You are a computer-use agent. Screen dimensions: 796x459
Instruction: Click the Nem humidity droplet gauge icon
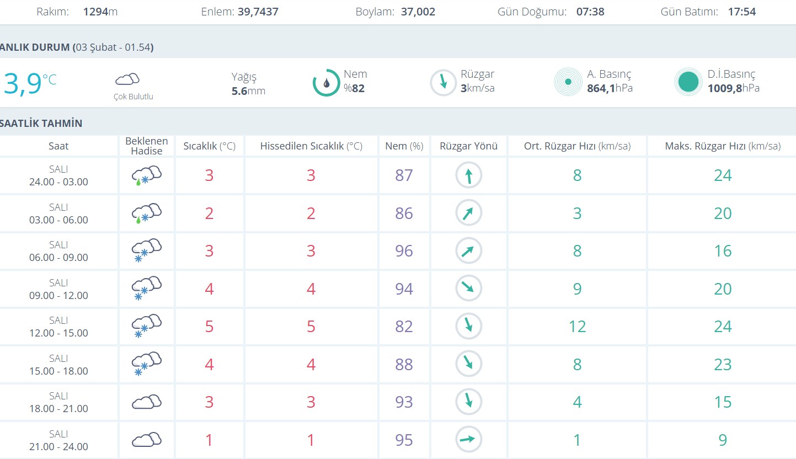[326, 83]
